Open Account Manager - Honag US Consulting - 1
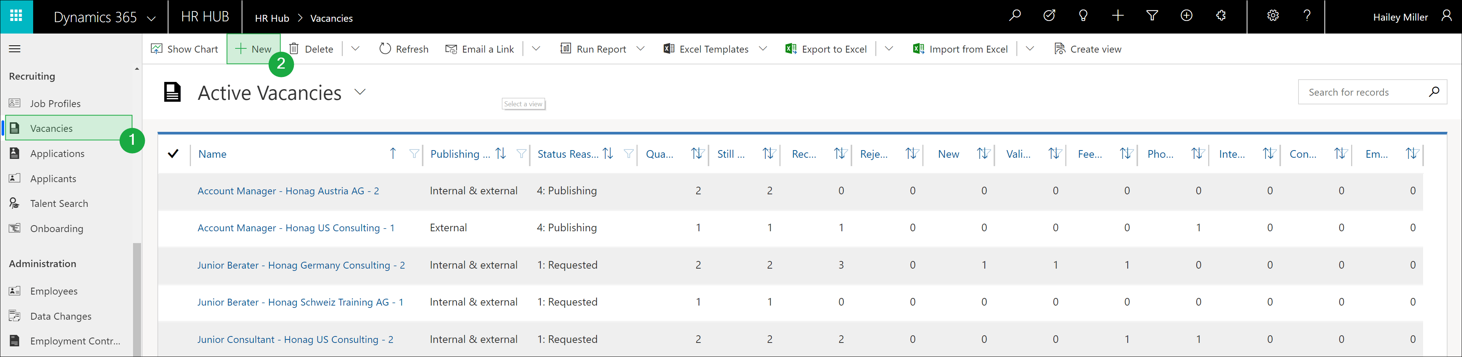1462x357 pixels. tap(296, 227)
